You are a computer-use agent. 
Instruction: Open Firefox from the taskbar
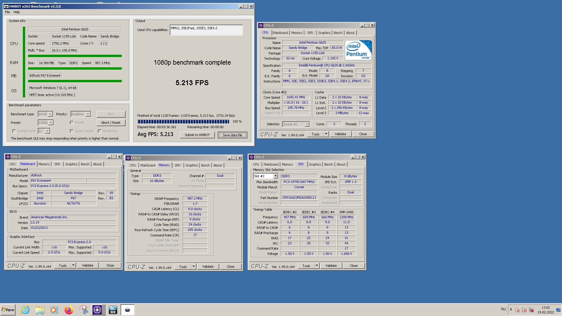pyautogui.click(x=69, y=310)
